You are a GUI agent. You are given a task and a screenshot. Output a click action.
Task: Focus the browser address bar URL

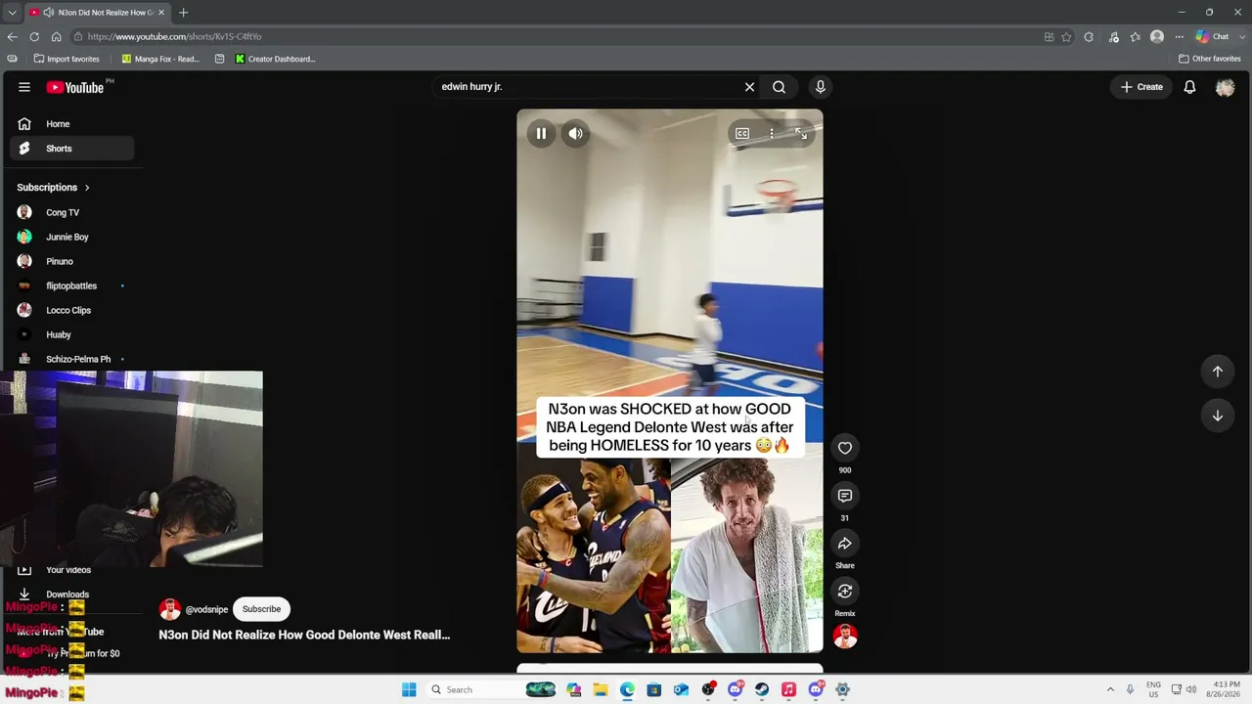coord(175,37)
